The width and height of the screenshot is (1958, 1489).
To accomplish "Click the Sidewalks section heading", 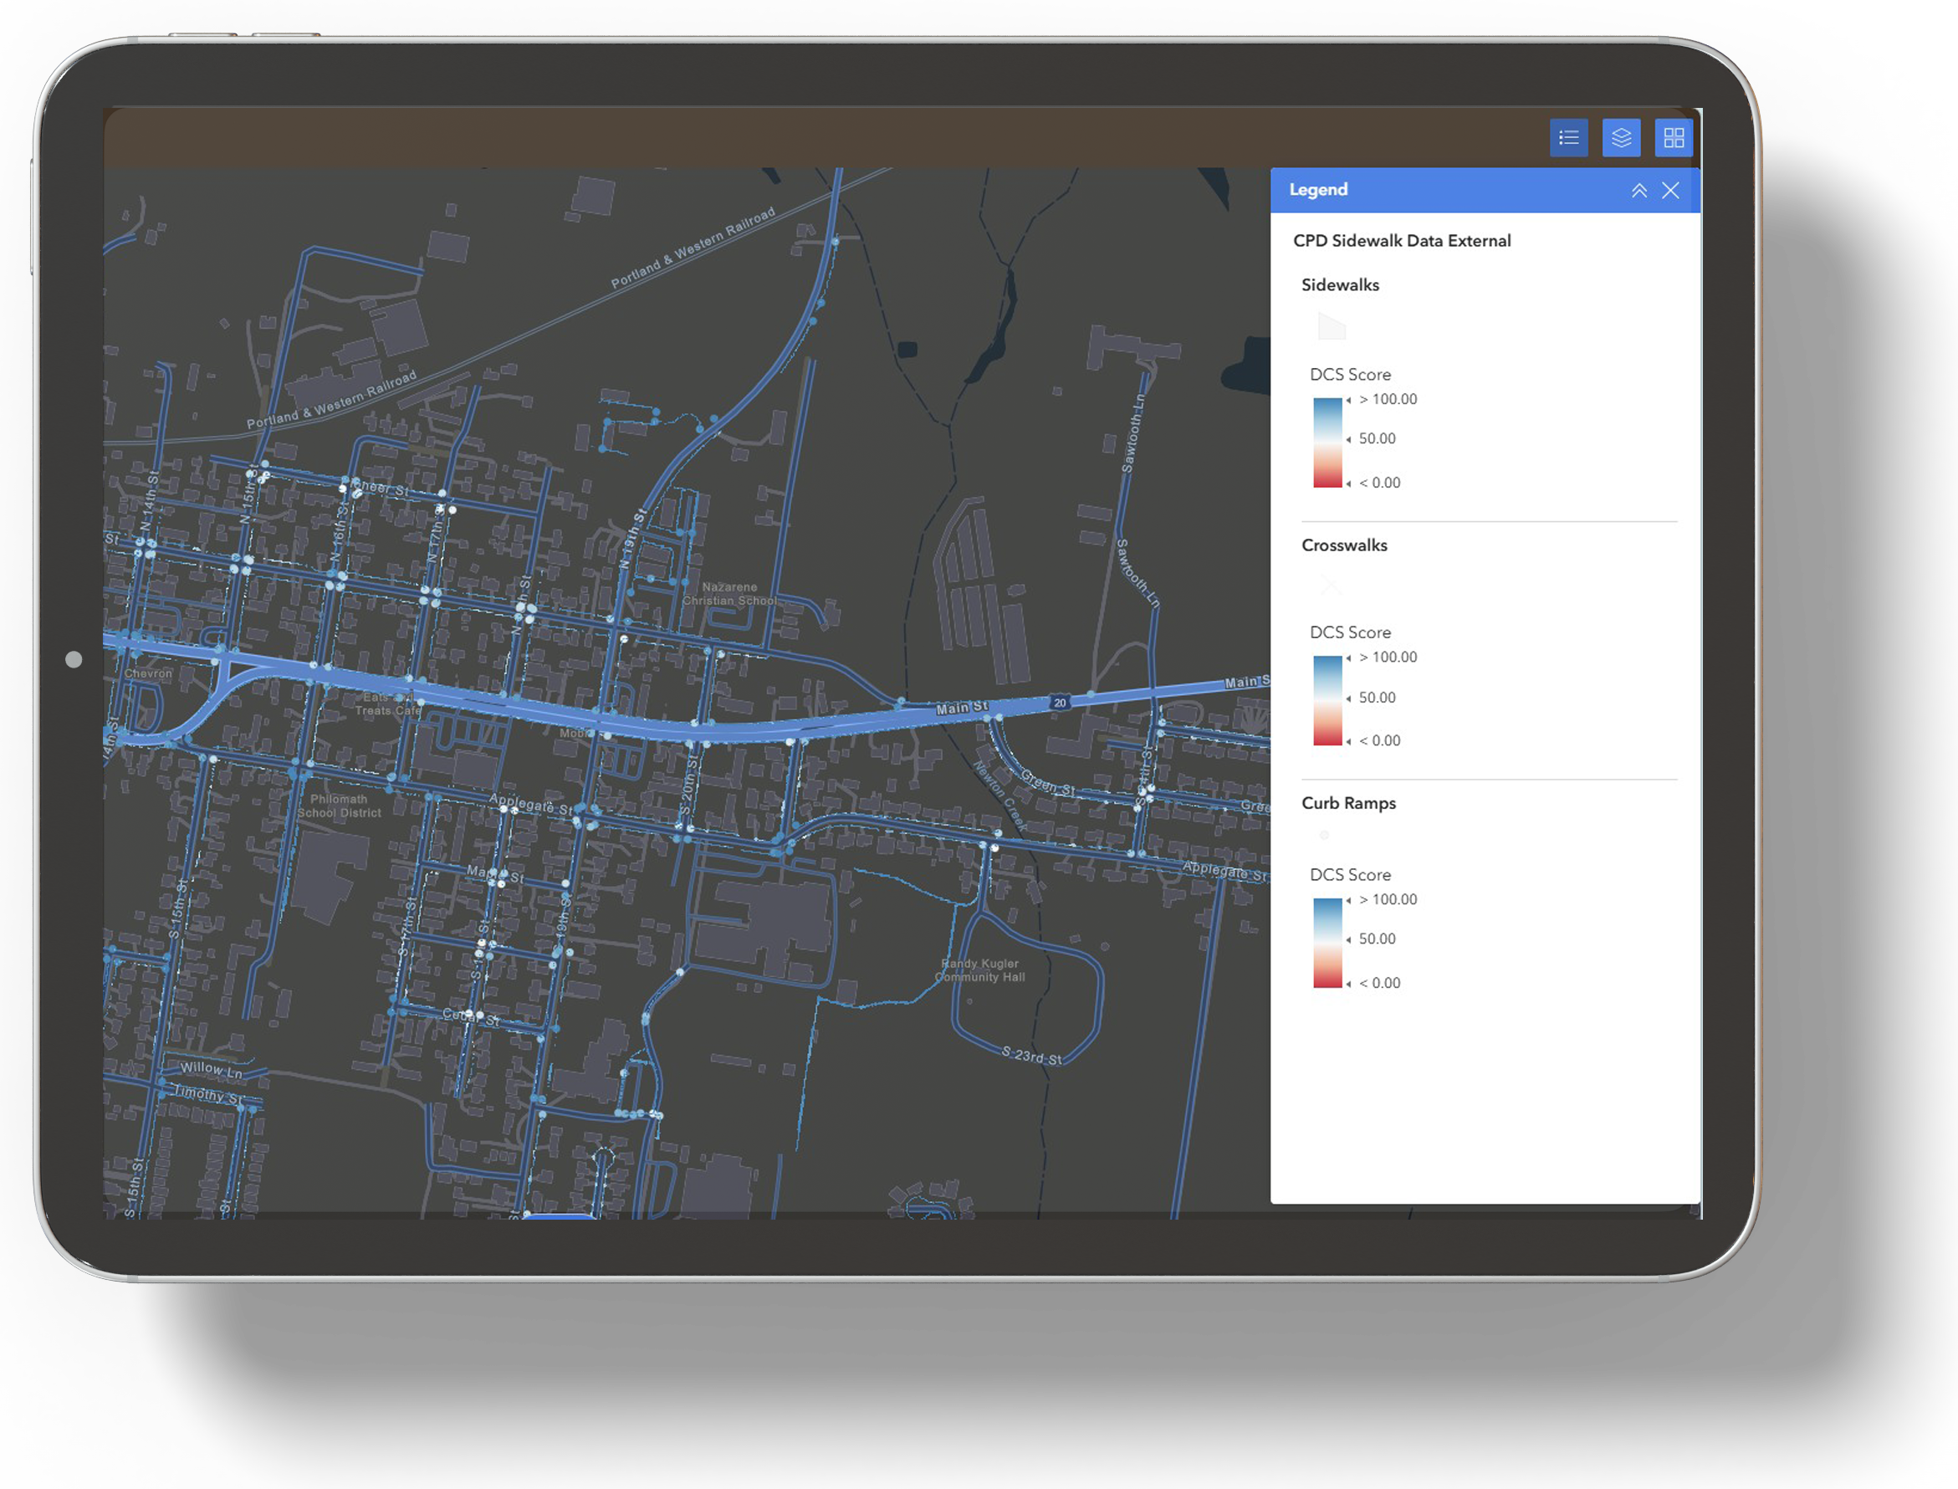I will coord(1340,284).
